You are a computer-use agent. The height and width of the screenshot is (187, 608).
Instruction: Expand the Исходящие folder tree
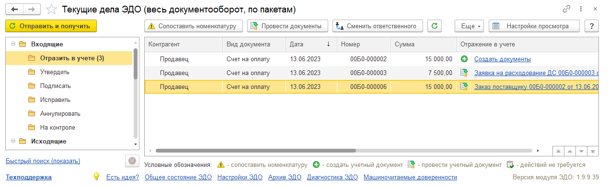point(12,142)
